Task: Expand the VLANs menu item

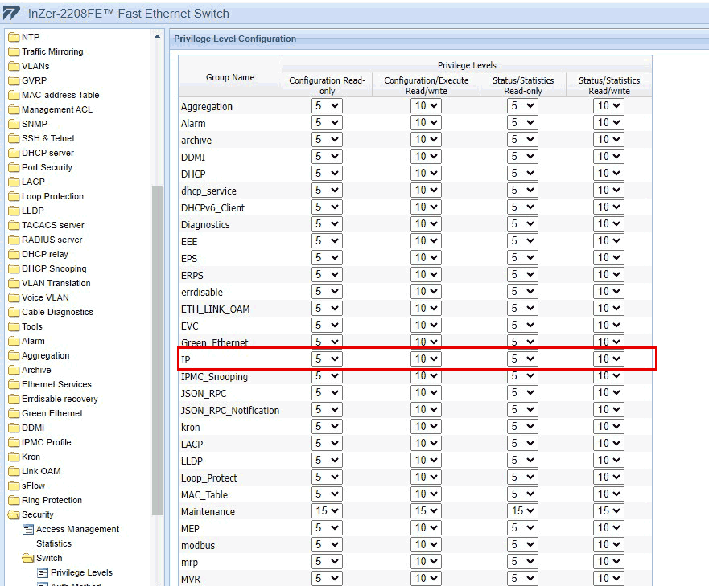Action: (x=35, y=66)
